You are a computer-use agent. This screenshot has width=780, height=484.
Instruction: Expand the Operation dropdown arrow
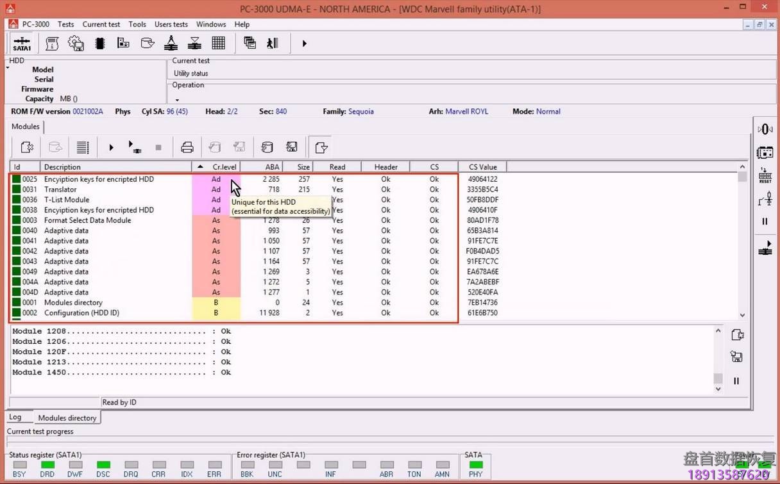(177, 100)
